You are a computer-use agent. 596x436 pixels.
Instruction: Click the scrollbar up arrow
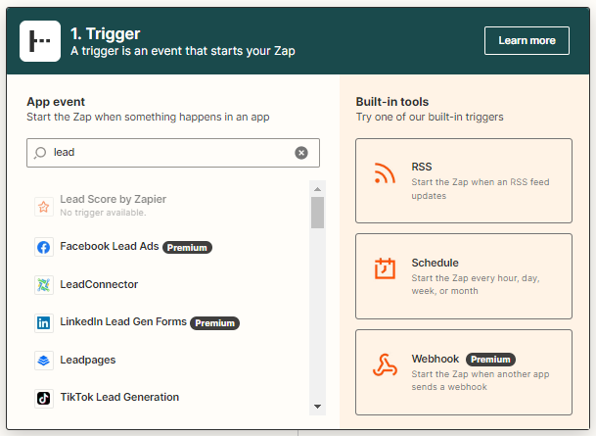(x=318, y=189)
